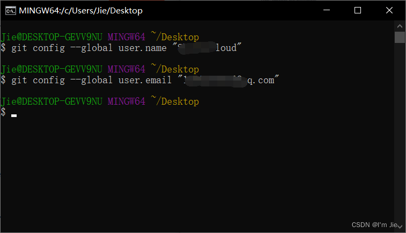Screen dimensions: 406x233
Task: Minimize the MINGW64 terminal window
Action: click(327, 10)
